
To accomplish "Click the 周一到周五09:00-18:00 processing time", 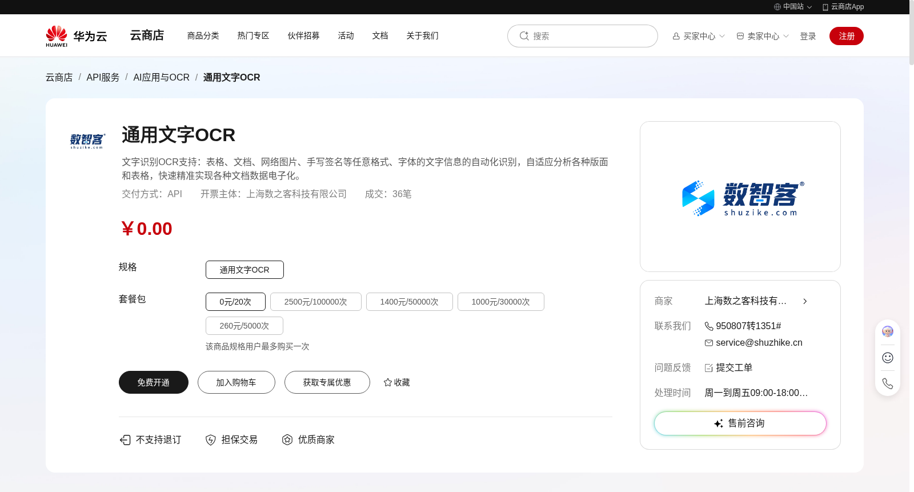I will click(756, 393).
